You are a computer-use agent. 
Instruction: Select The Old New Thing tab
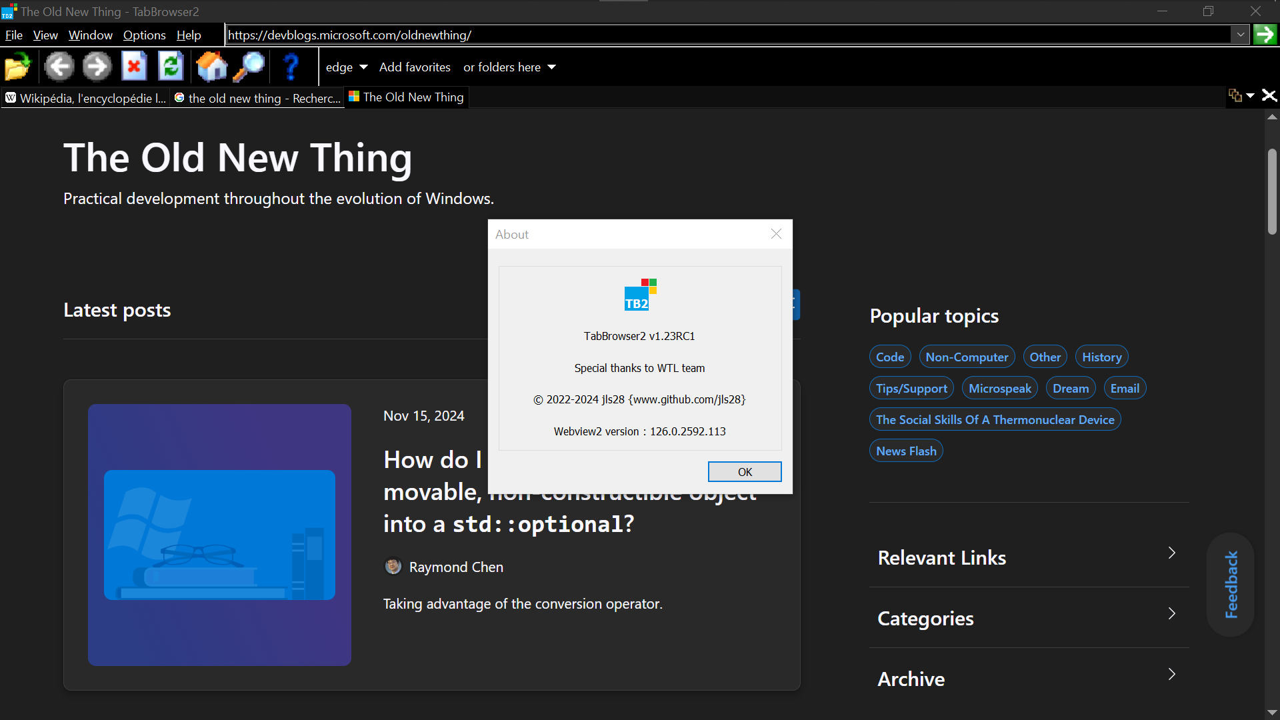point(407,97)
